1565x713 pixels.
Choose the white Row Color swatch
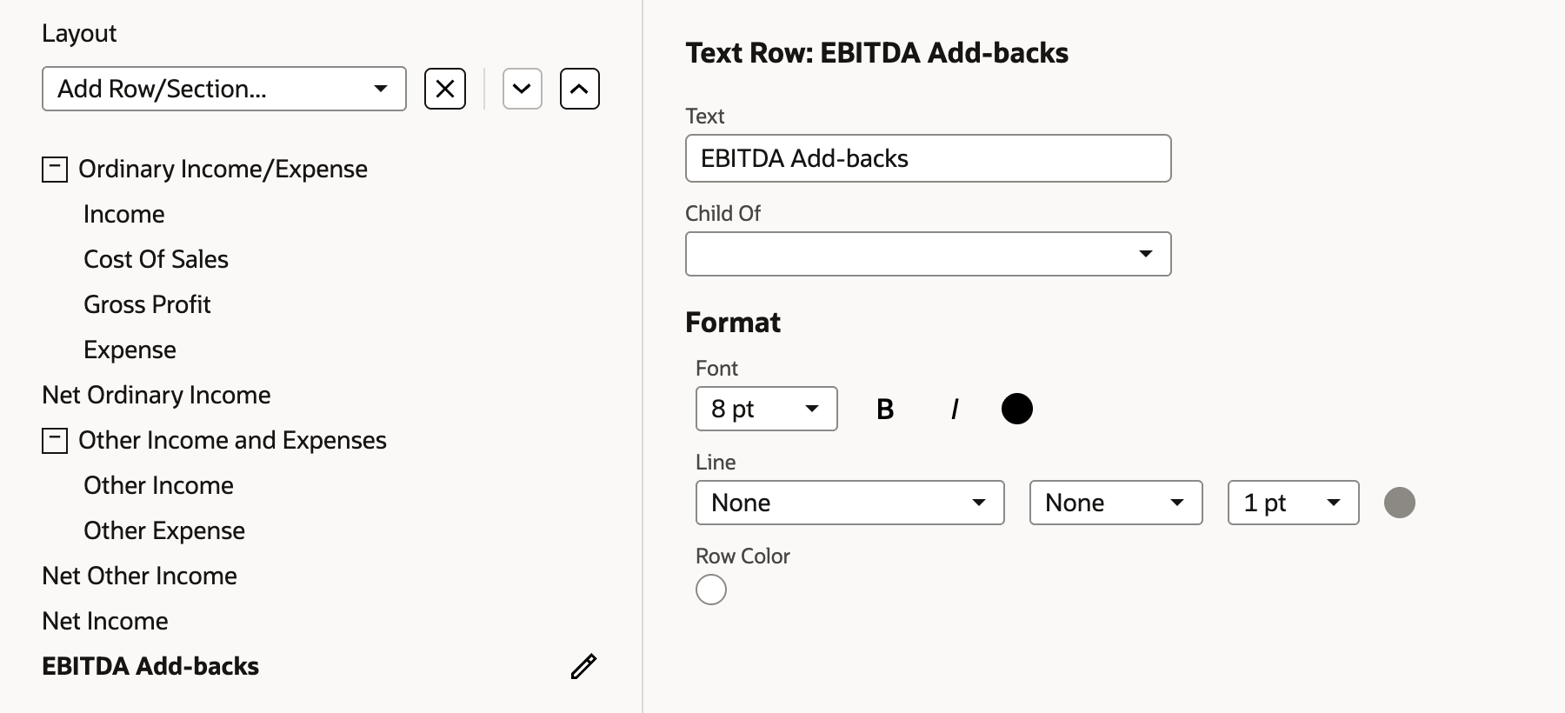[x=711, y=590]
